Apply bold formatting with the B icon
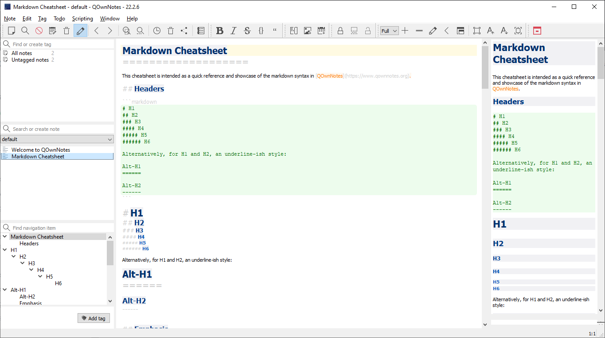 pyautogui.click(x=219, y=31)
